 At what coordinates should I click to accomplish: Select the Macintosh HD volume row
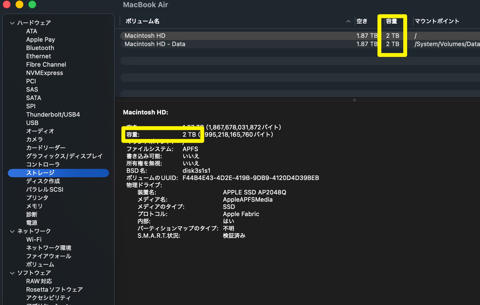[x=236, y=36]
